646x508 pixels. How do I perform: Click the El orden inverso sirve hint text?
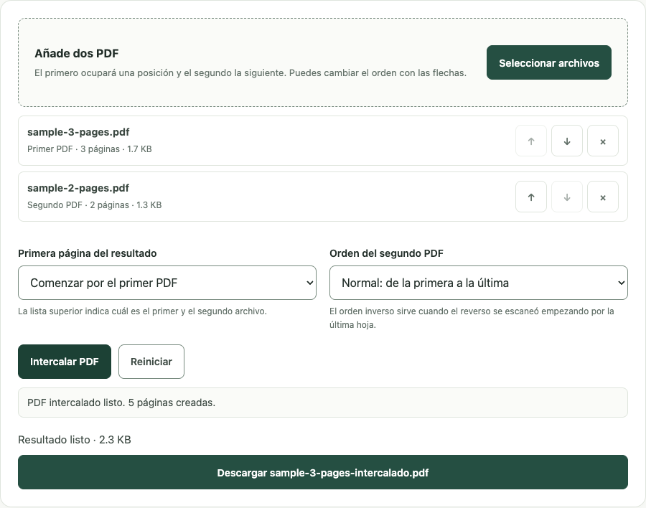click(472, 318)
